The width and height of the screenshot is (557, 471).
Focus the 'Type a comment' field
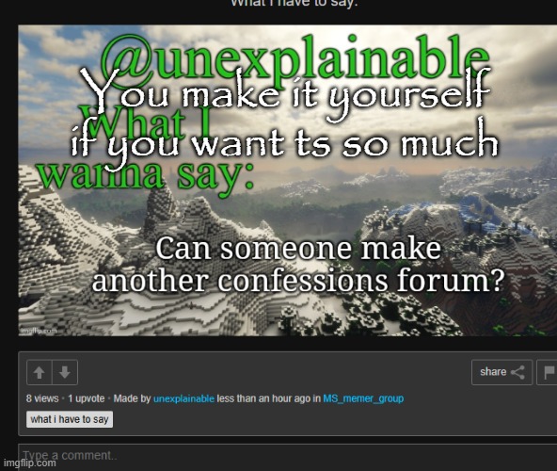[x=287, y=457]
